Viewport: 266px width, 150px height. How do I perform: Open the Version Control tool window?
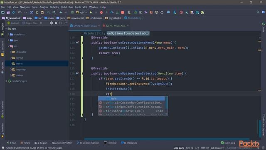(88, 143)
